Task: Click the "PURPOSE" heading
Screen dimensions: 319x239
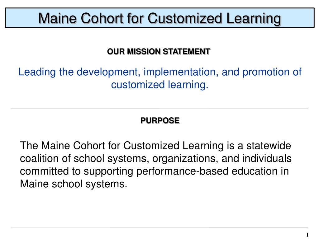Action: click(160, 120)
